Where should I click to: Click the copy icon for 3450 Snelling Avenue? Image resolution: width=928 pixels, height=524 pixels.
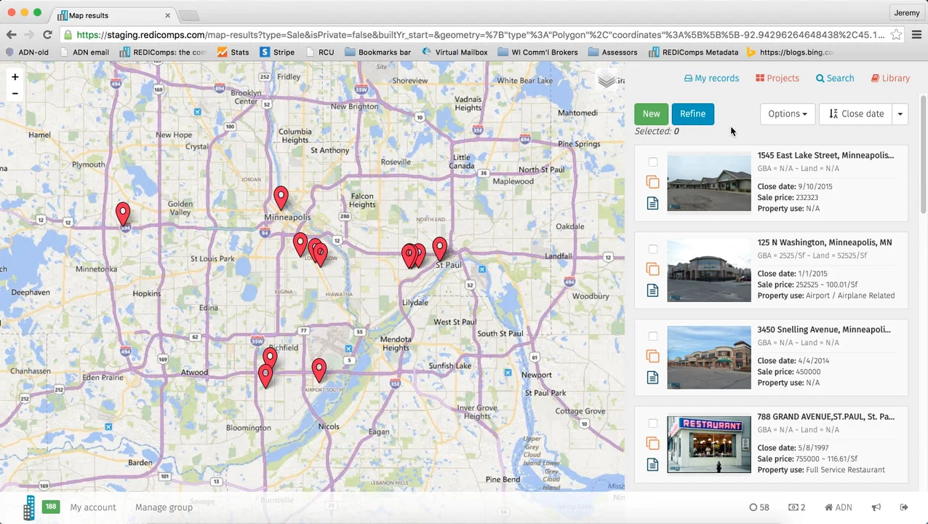point(652,356)
